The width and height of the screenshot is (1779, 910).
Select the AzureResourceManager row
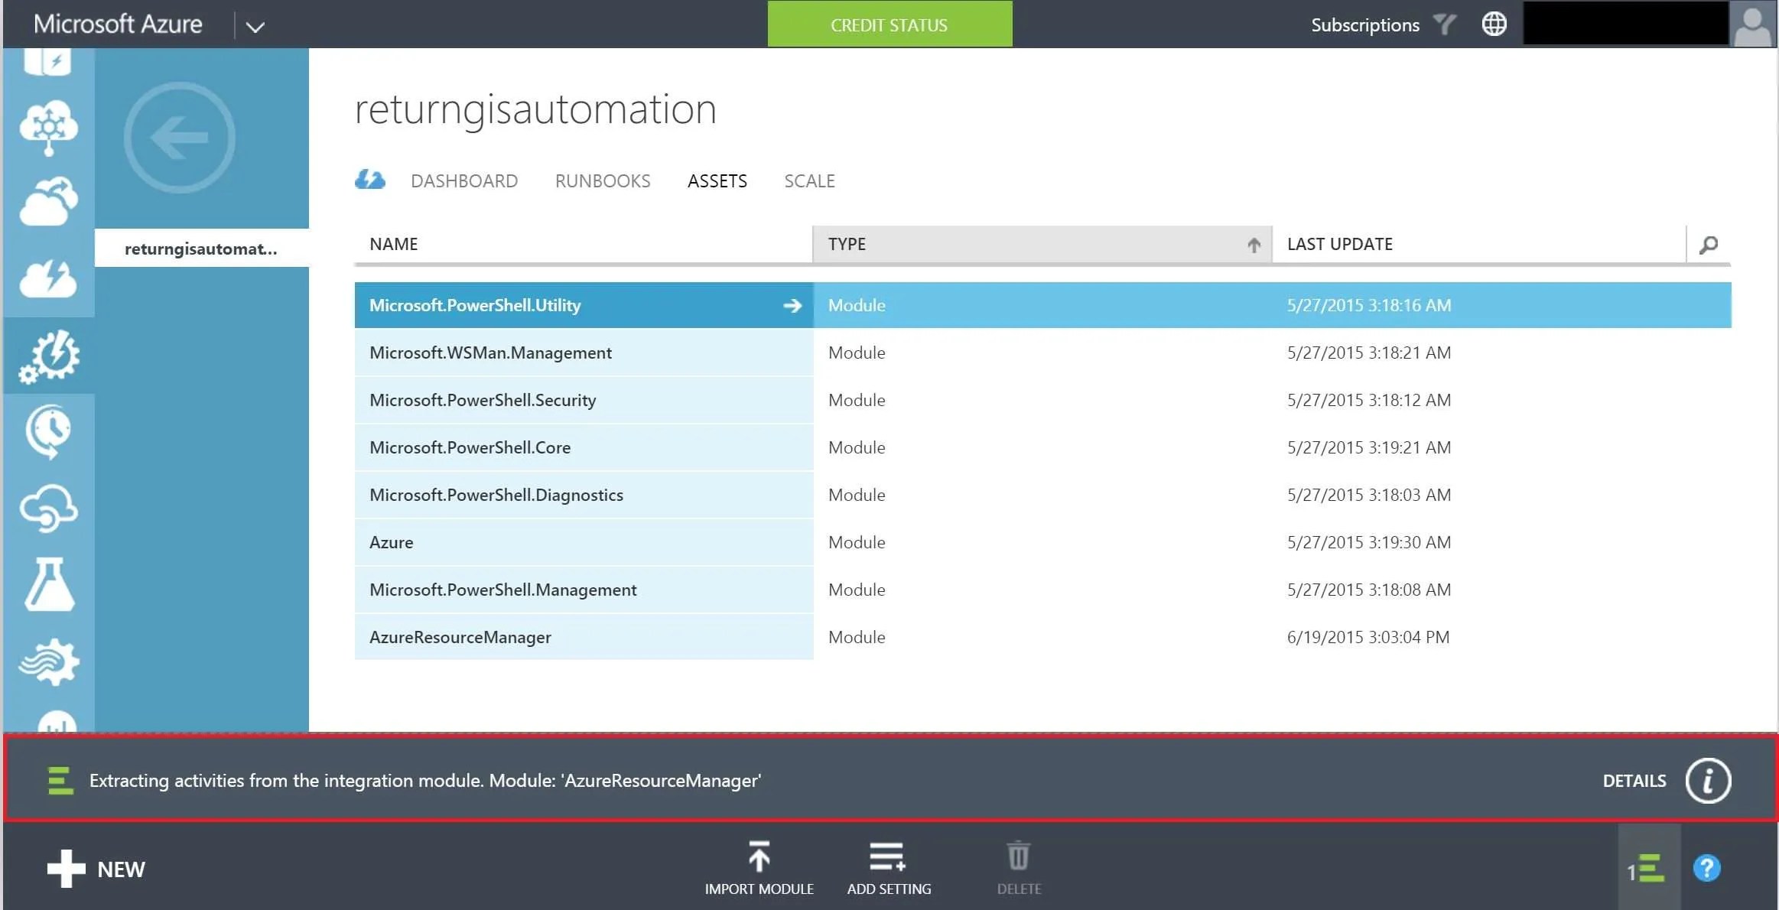click(1042, 637)
